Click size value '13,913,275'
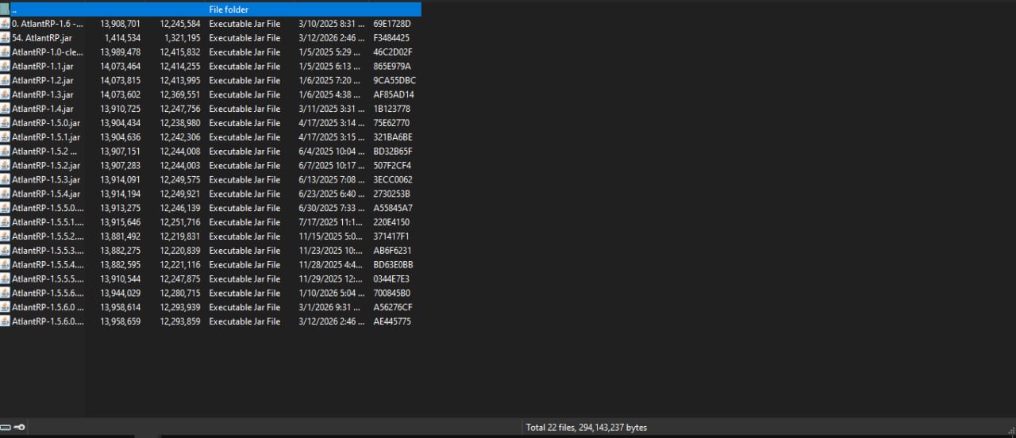This screenshot has width=1016, height=438. (121, 208)
